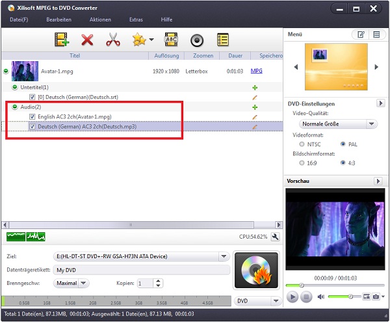Open the stars Effects tool
Image resolution: width=390 pixels, height=322 pixels.
139,40
